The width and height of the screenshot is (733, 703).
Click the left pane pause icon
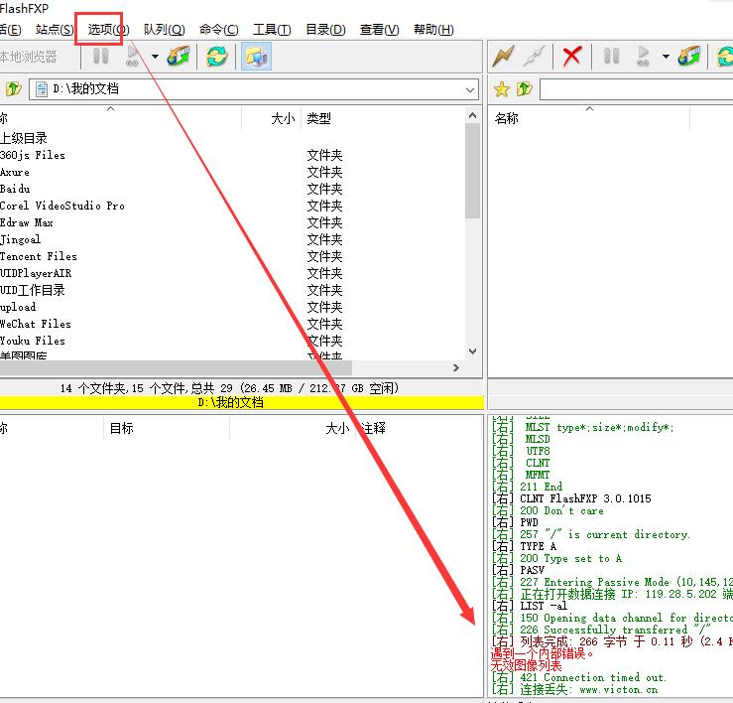100,57
